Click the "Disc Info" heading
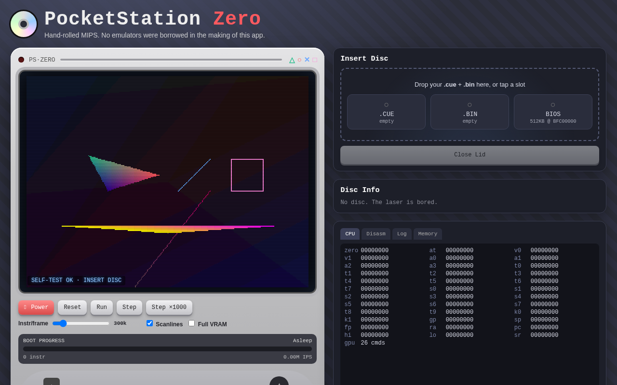This screenshot has height=385, width=617. coord(360,190)
